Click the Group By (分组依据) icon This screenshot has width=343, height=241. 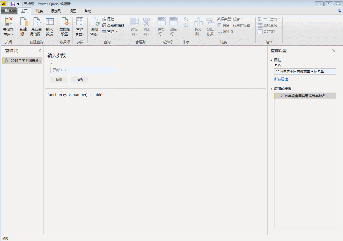click(x=210, y=22)
